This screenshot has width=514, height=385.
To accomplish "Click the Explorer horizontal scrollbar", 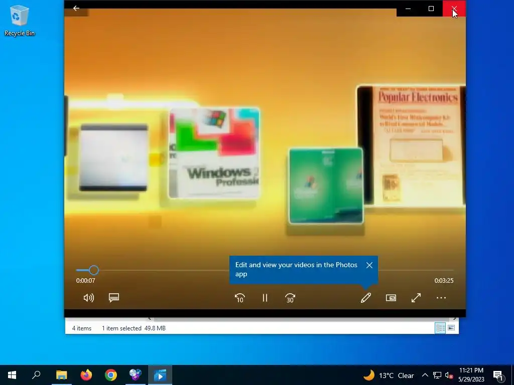I will (302, 319).
